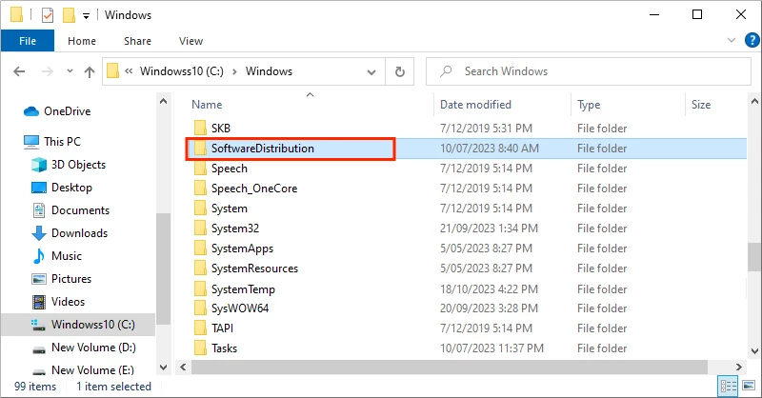Image resolution: width=762 pixels, height=398 pixels.
Task: Select Windowss10 (C:) drive in navigation pane
Action: [x=78, y=325]
